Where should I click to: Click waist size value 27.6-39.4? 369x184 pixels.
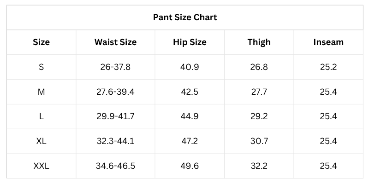coord(115,92)
